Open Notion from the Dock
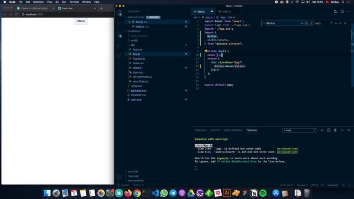Image resolution: width=354 pixels, height=199 pixels. click(254, 193)
